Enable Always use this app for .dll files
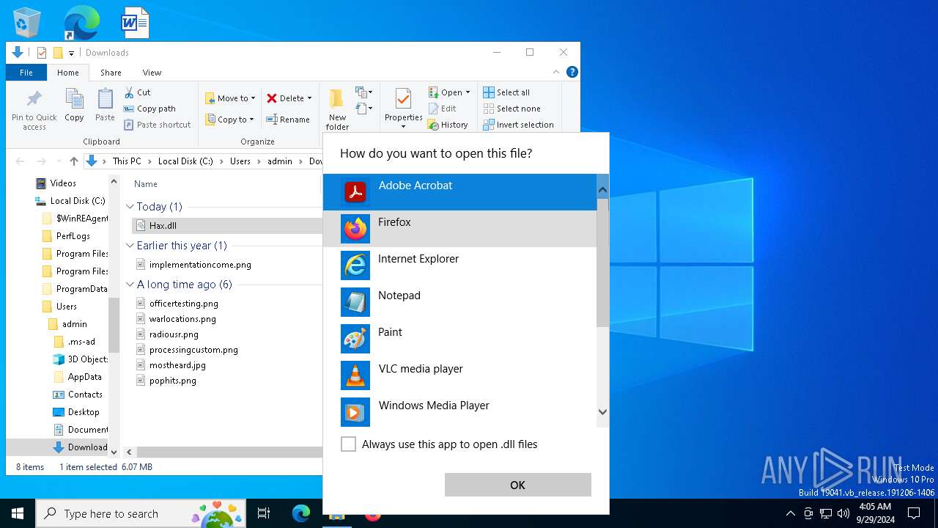Screen dimensions: 938x528 (x=349, y=444)
